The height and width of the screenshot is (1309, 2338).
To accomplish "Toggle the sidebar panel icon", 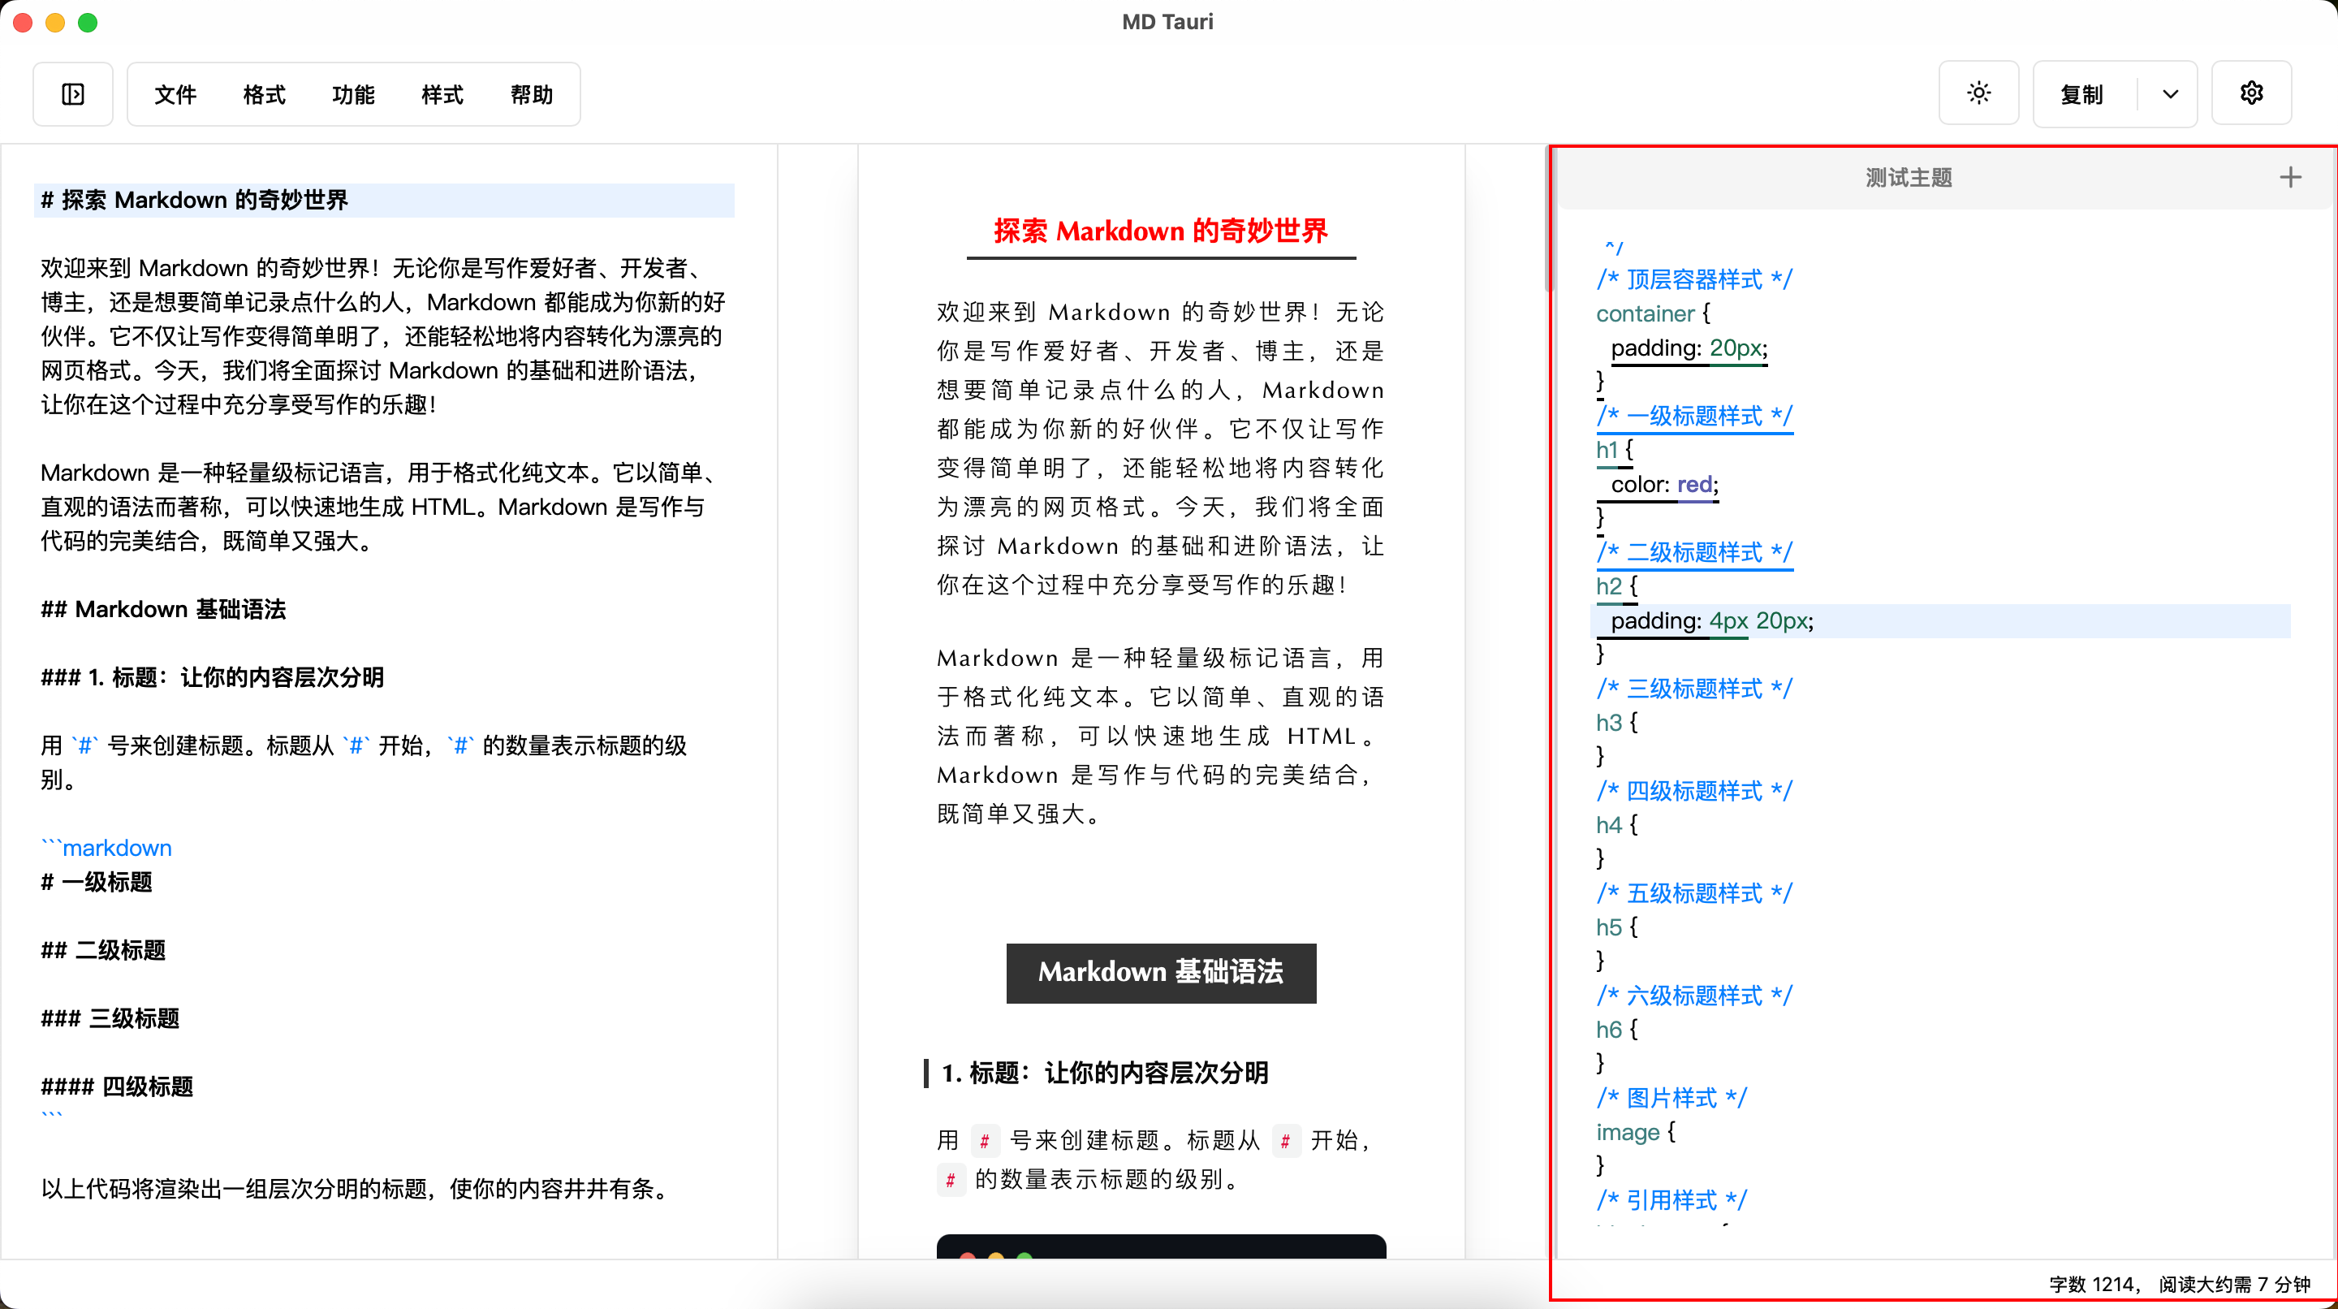I will (x=72, y=94).
